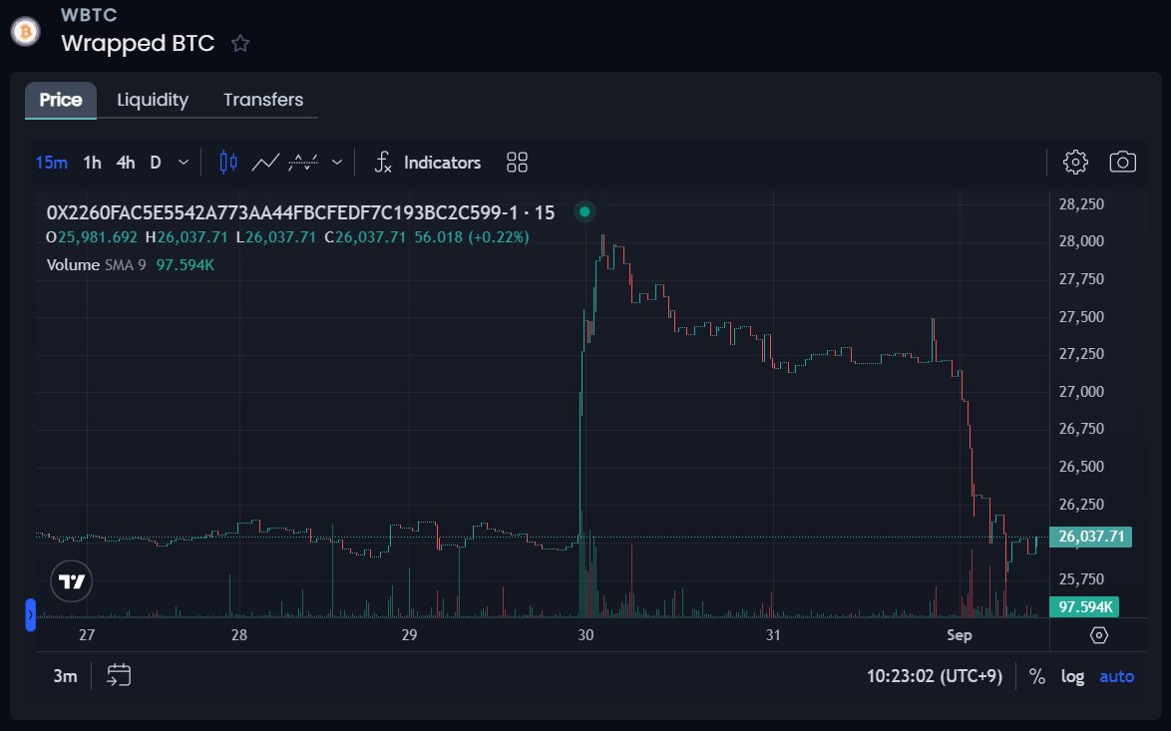Click the 25,750 price axis label

click(x=1081, y=579)
